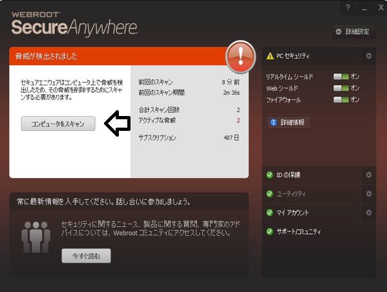
Task: Click the 詳細情報 info button
Action: coord(289,122)
